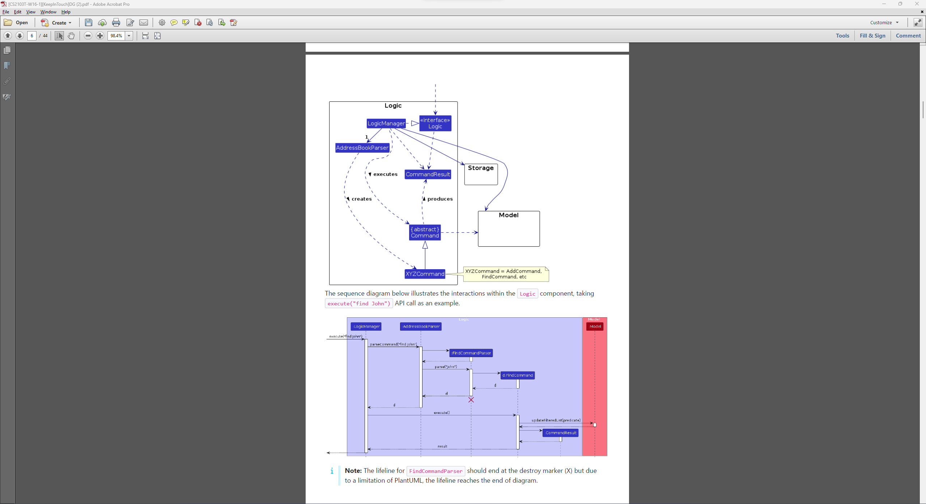
Task: Open the zoom percentage dropdown
Action: 129,35
